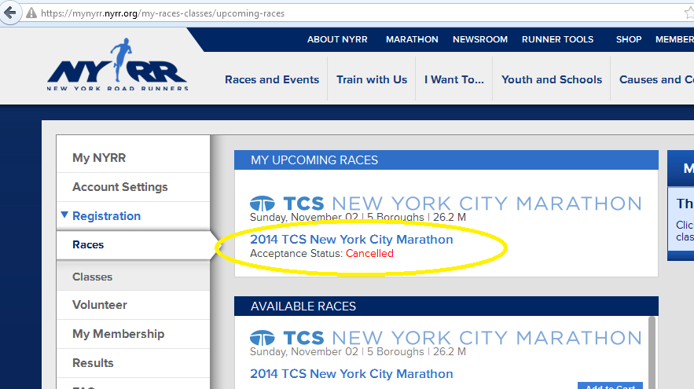Viewport: 694px width, 389px height.
Task: Open Causes and Community navigation item
Action: (656, 79)
